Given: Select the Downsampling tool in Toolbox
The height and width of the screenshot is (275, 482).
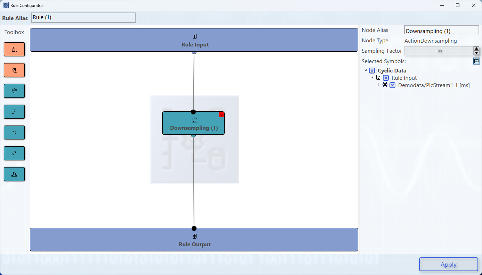Looking at the screenshot, I should (x=14, y=91).
